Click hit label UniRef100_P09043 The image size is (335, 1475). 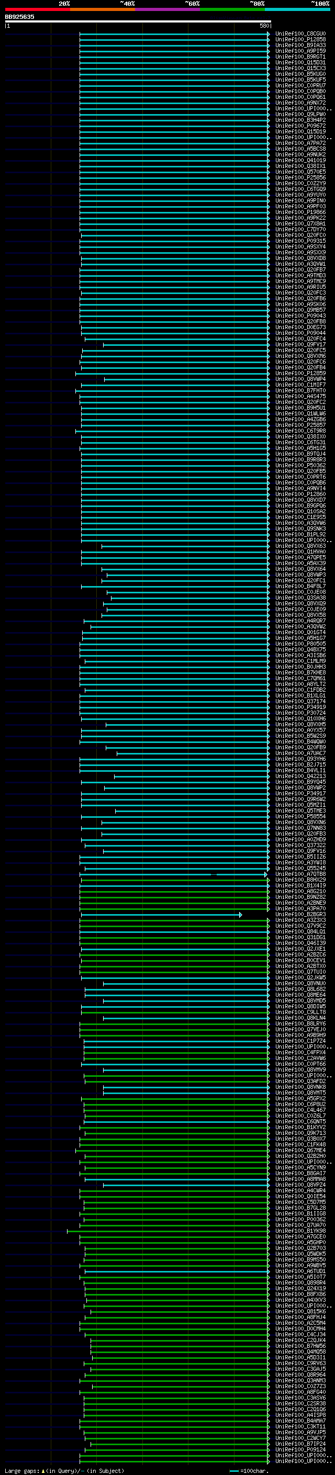300,316
